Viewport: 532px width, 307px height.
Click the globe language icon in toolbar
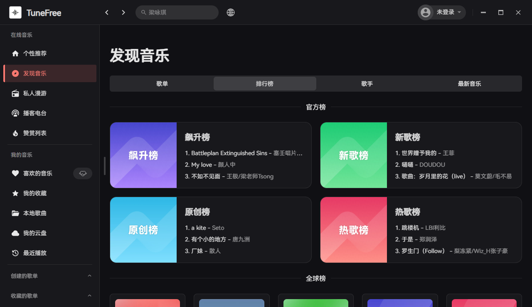230,12
